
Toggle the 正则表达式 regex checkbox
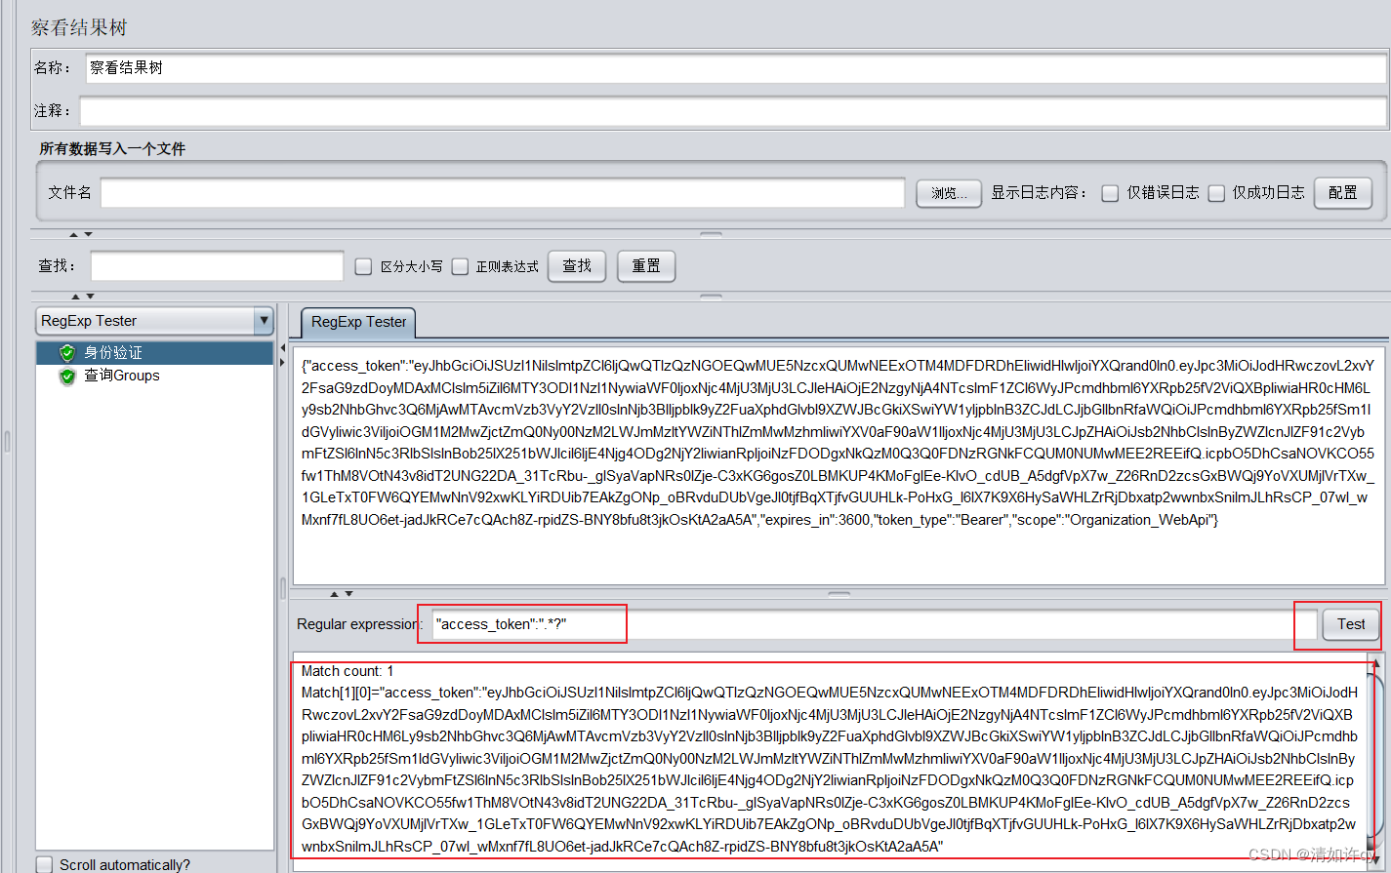pos(460,266)
